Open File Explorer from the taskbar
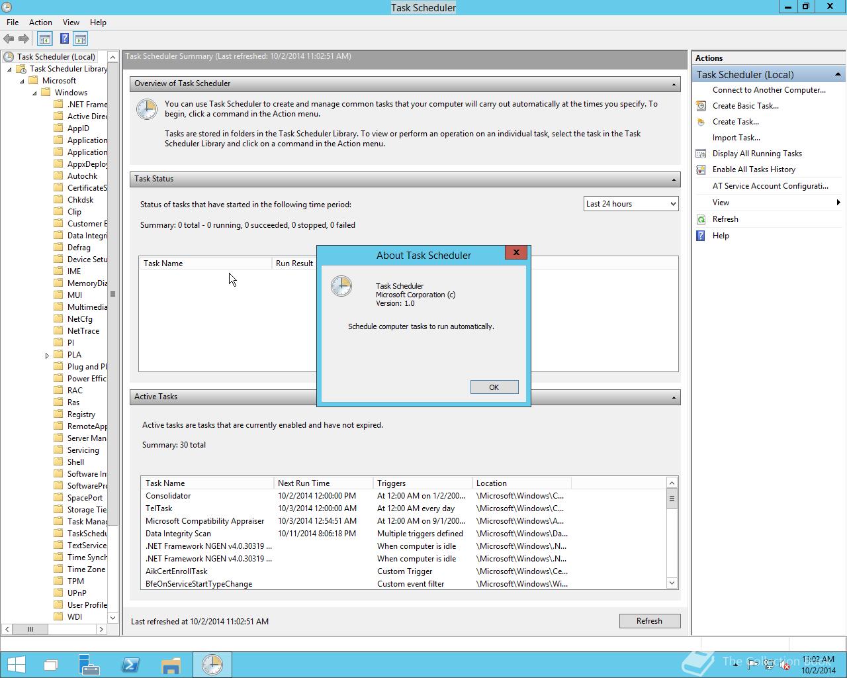The image size is (847, 678). point(171,664)
